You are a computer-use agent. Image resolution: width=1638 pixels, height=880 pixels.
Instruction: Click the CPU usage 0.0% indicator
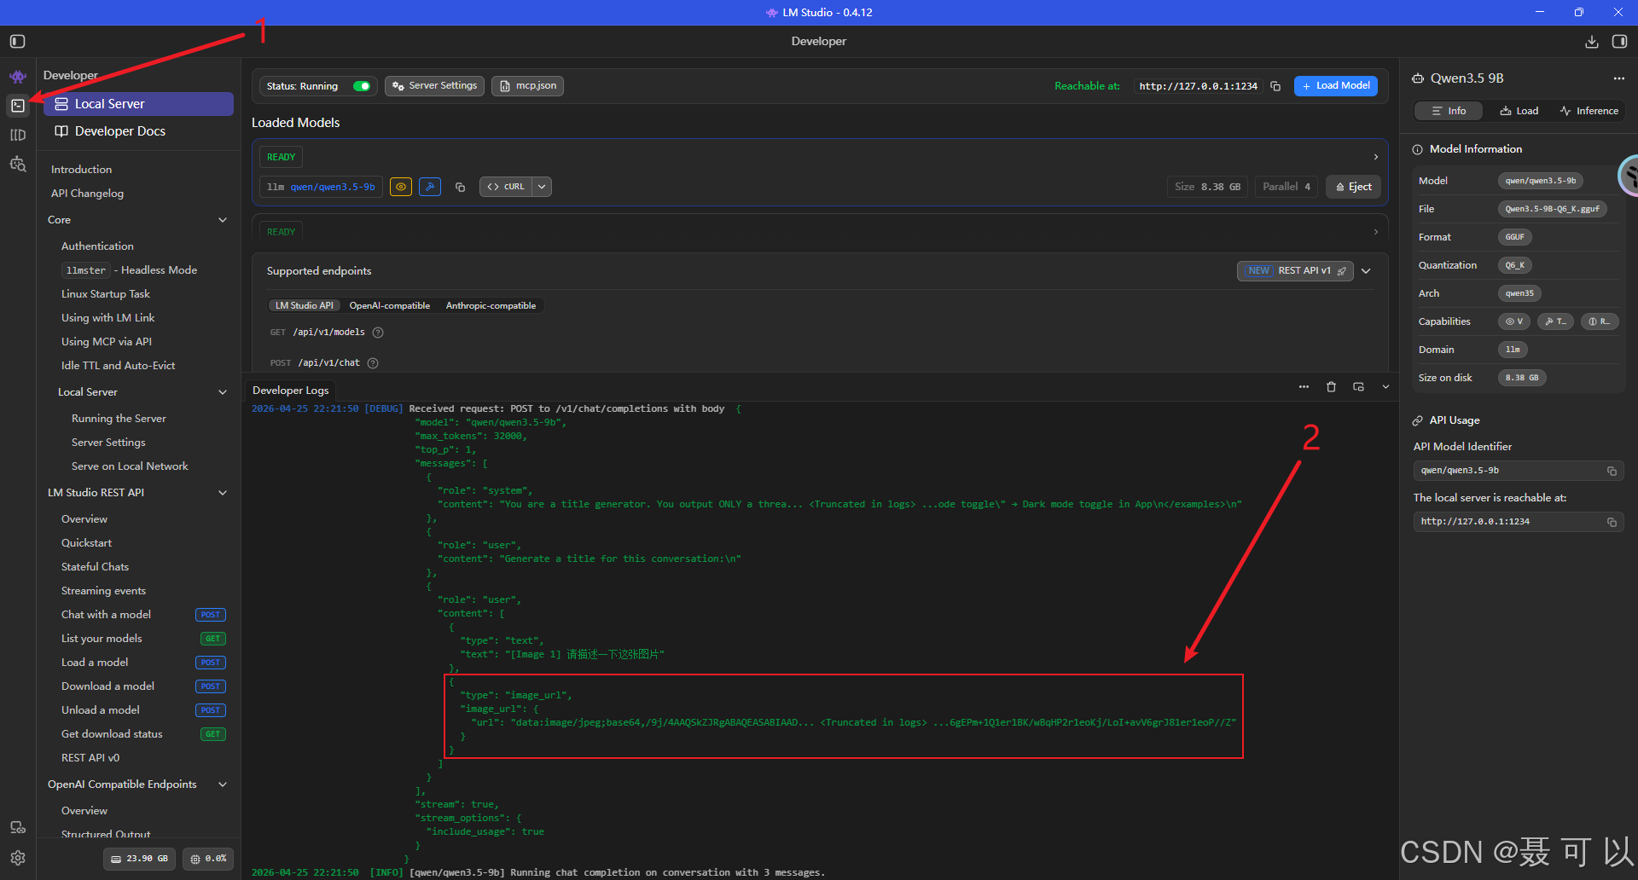click(x=208, y=859)
